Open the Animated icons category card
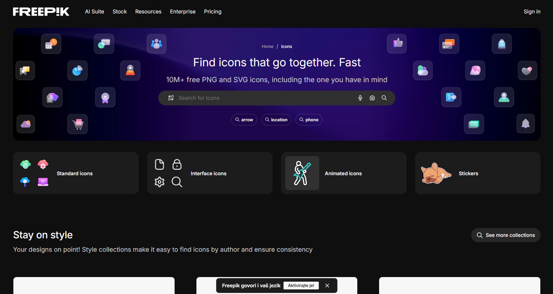This screenshot has width=553, height=294. [344, 173]
